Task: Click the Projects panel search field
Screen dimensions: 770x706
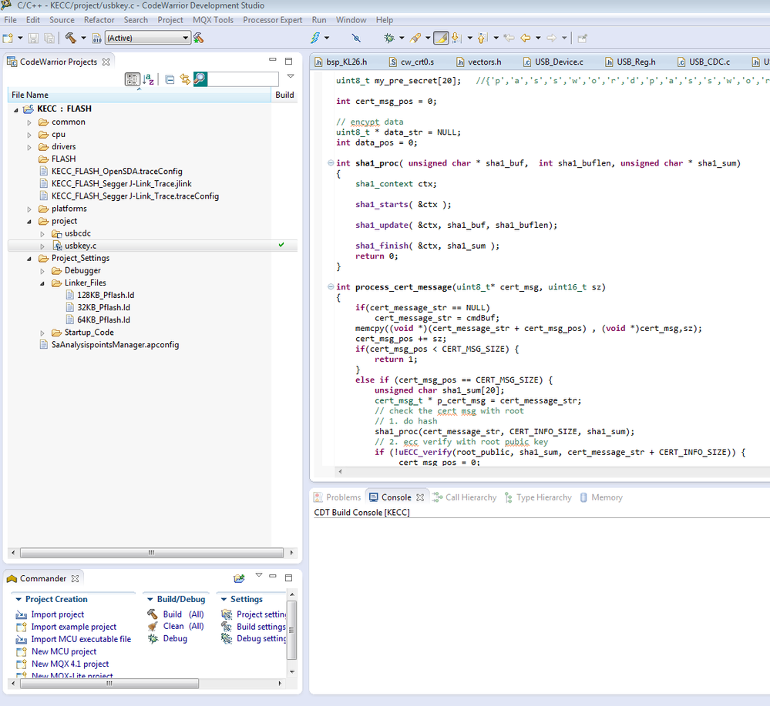Action: 242,79
